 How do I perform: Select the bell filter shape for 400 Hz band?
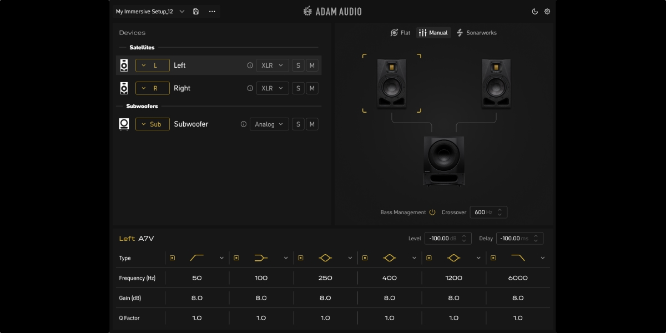[x=390, y=258]
